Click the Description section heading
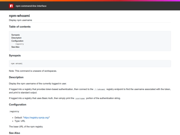The image size is (180, 135). pos(16,77)
